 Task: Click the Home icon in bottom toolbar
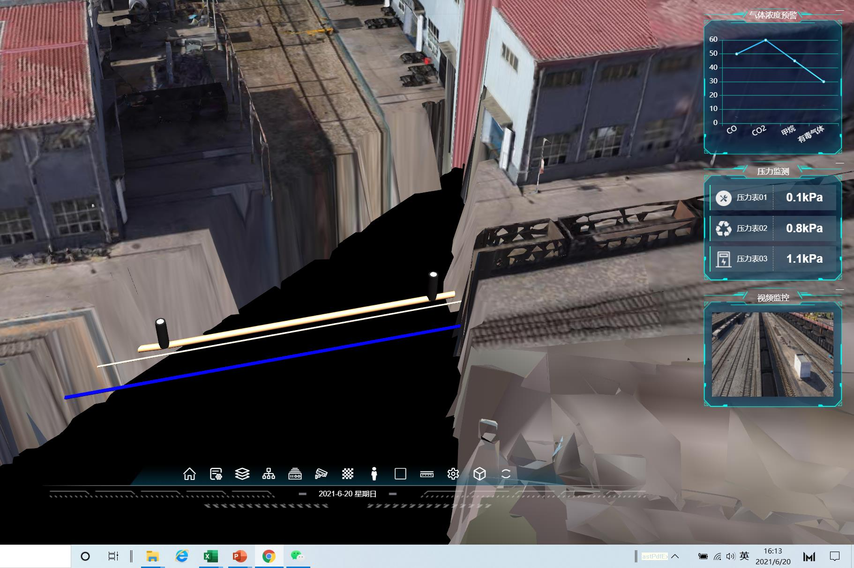189,474
